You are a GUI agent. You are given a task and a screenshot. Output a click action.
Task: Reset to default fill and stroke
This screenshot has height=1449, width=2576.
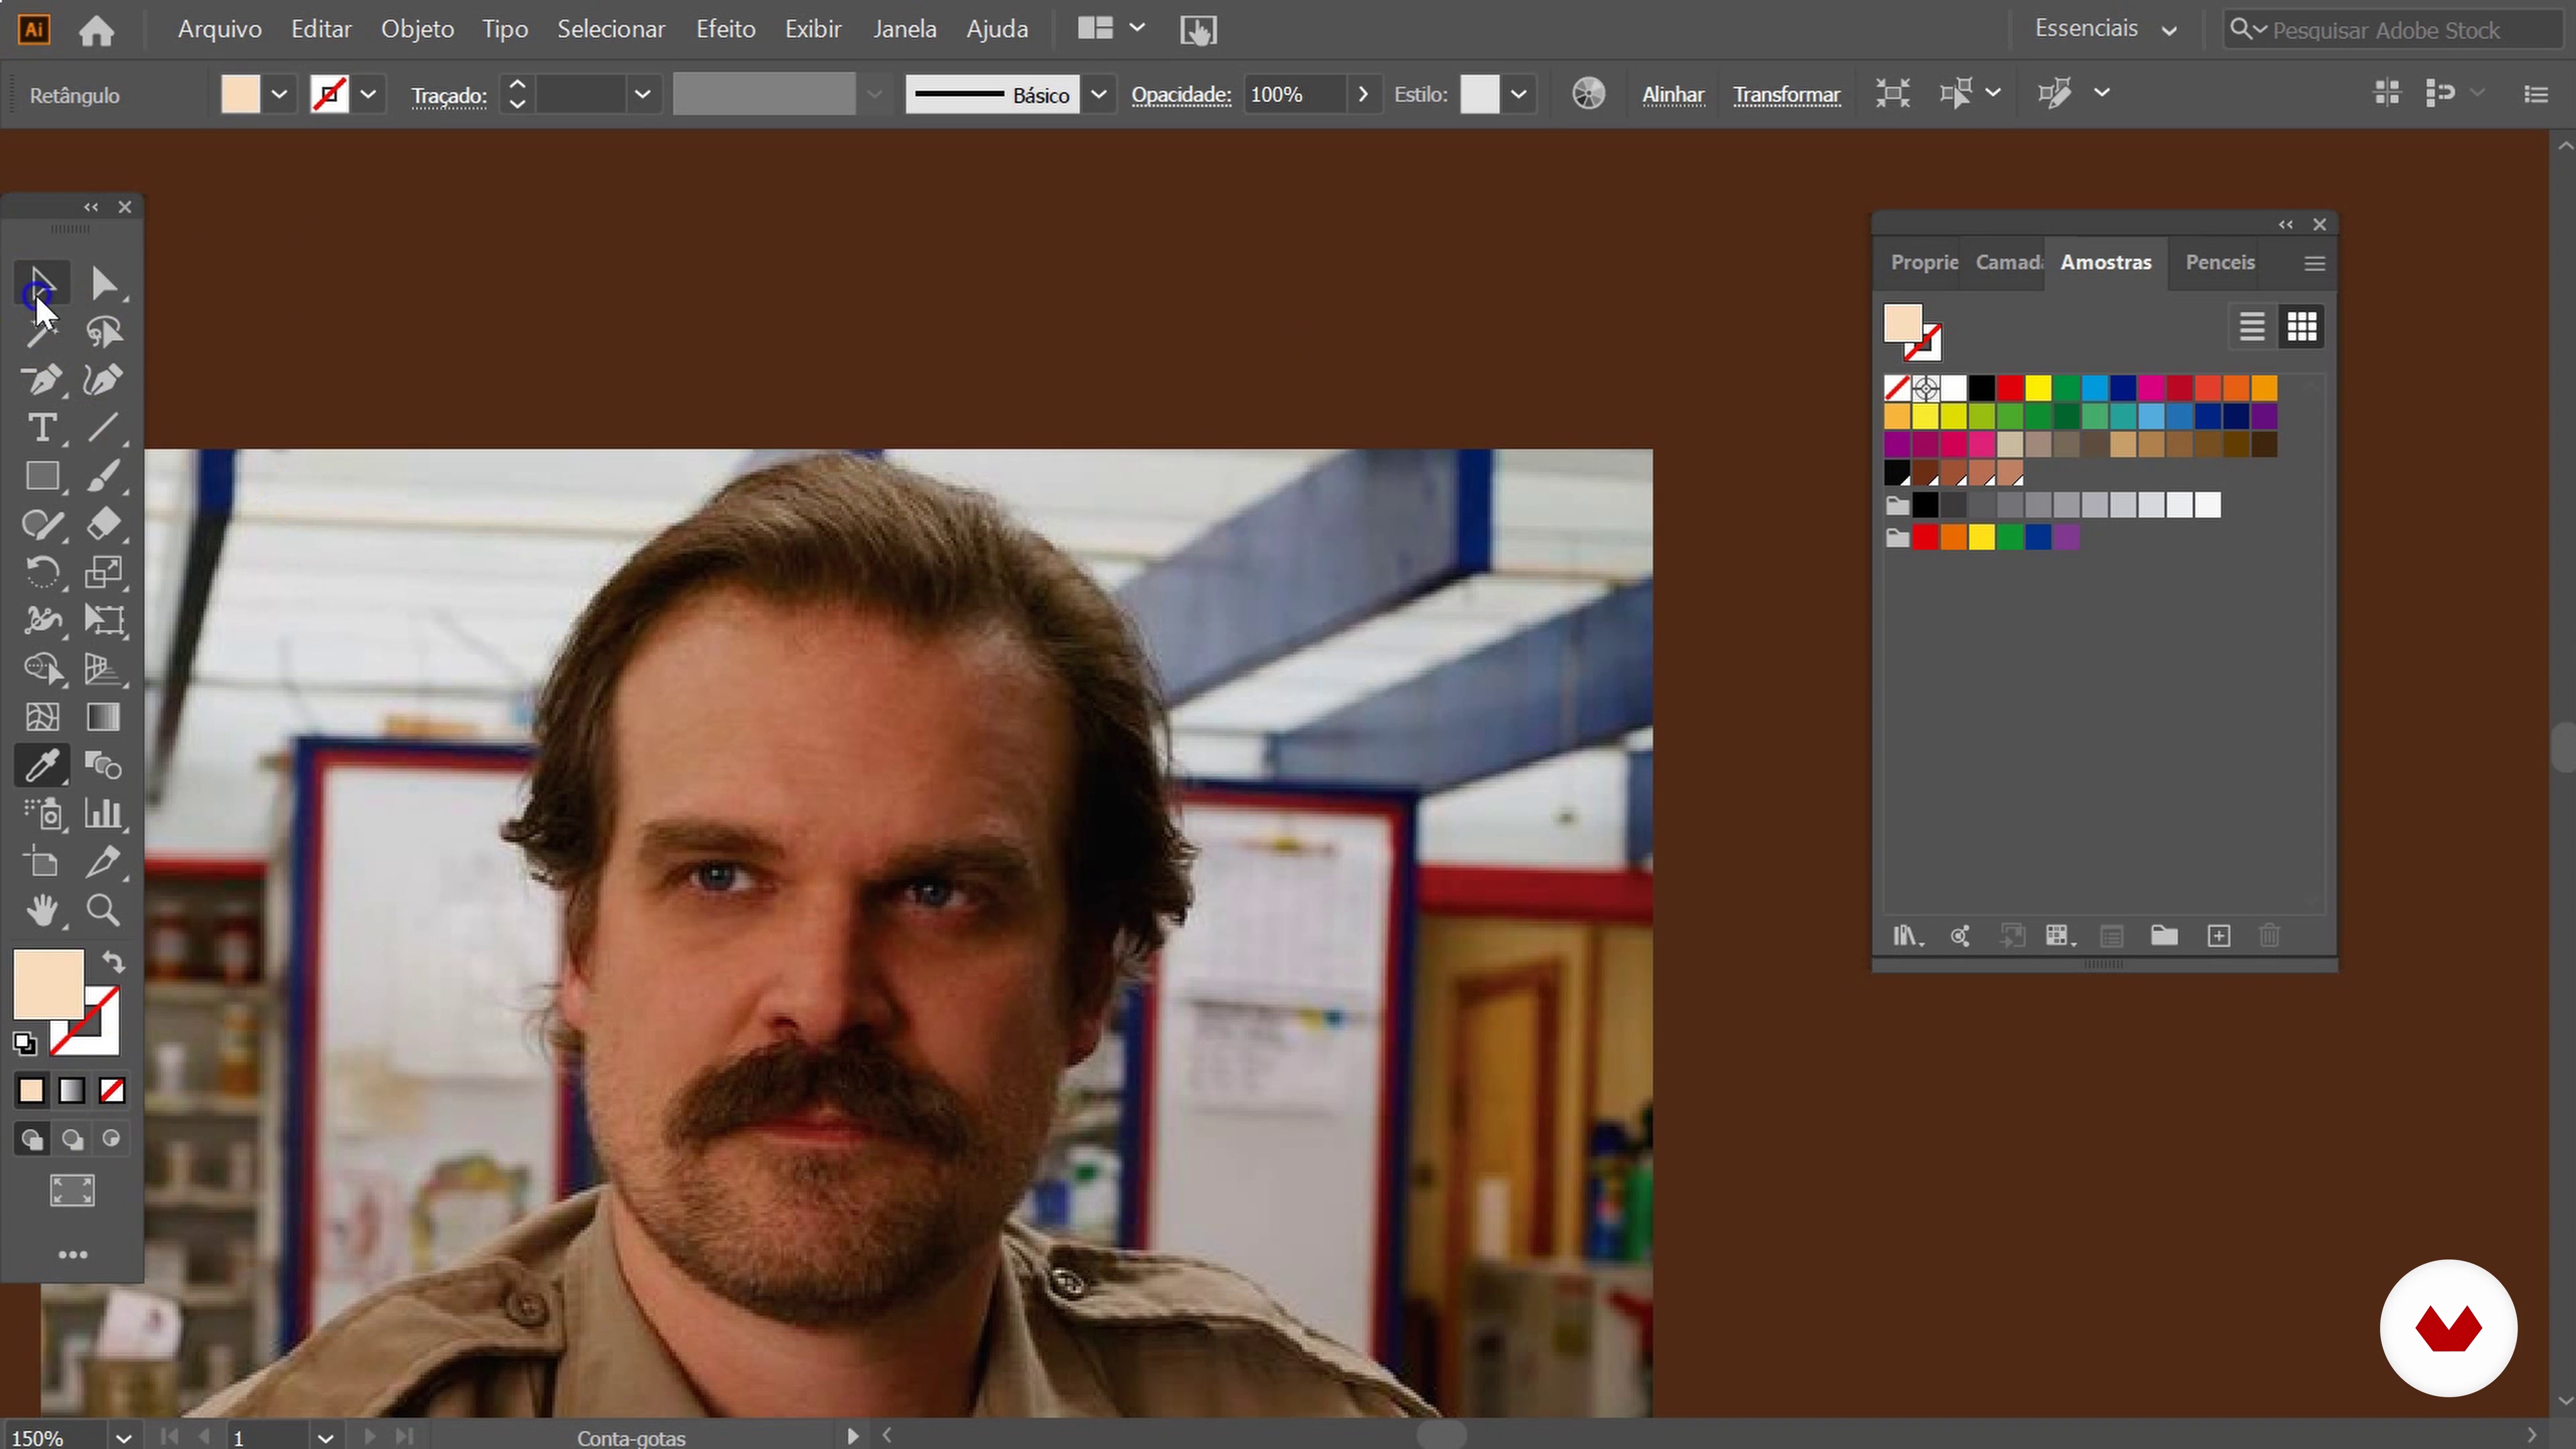click(x=25, y=1044)
